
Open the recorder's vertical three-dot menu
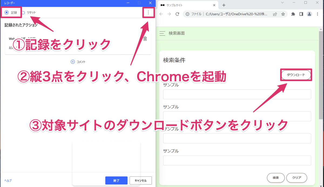pos(148,13)
